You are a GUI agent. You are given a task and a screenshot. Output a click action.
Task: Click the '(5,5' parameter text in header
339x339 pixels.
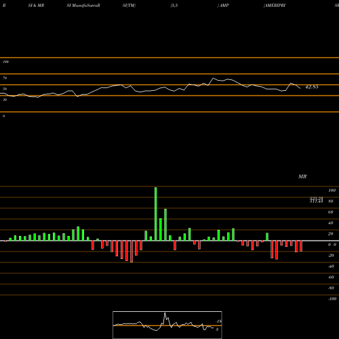pos(174,5)
